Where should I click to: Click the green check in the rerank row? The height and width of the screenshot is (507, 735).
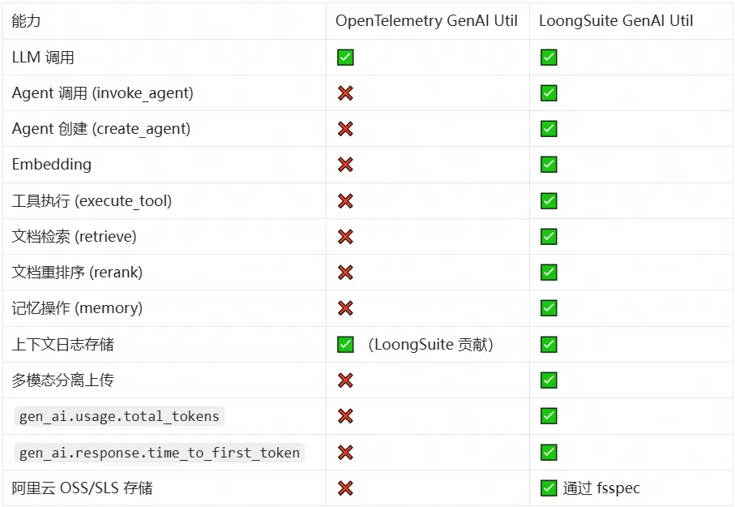(x=549, y=273)
